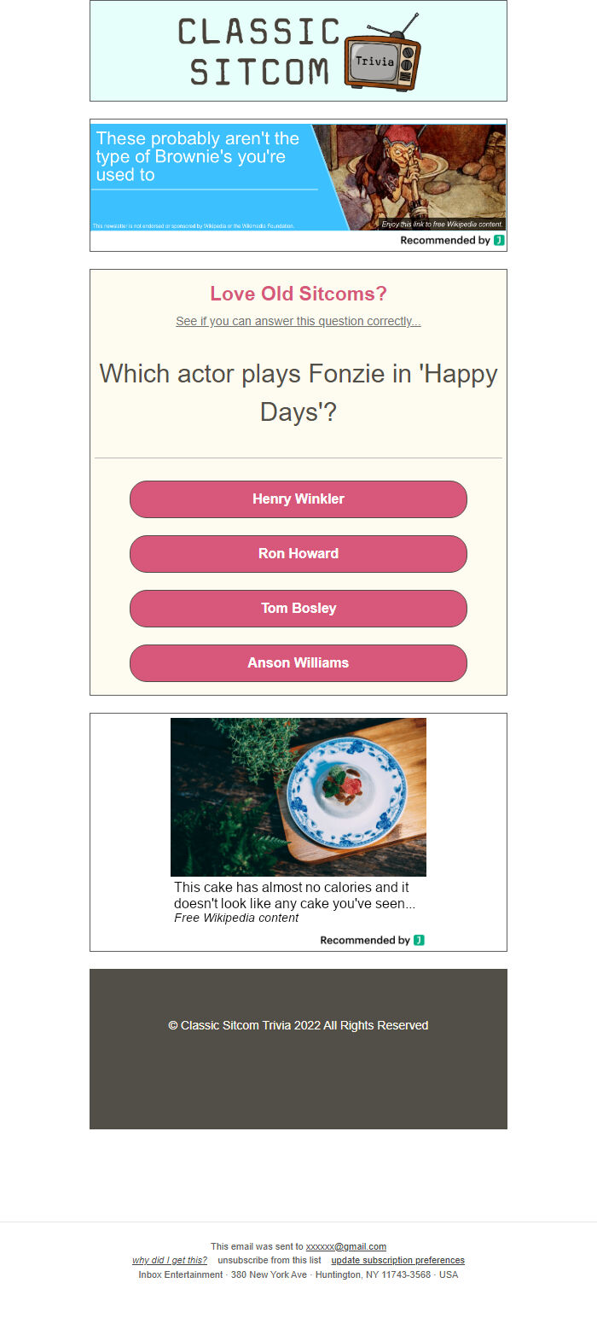Screen dimensions: 597x1318
Task: Click the xxxxxx@gmail.com email link
Action: click(345, 1246)
